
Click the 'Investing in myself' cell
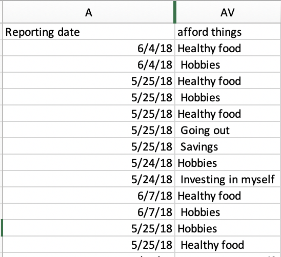[x=228, y=179]
